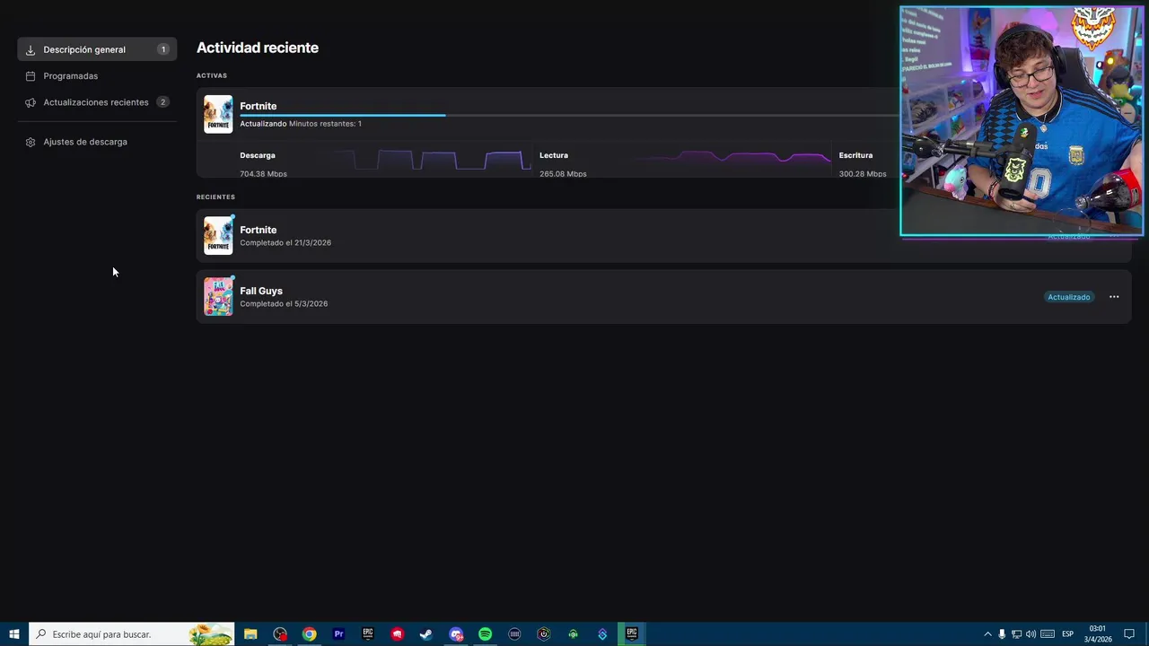Open the three-dot menu for Fall Guys

pos(1114,297)
